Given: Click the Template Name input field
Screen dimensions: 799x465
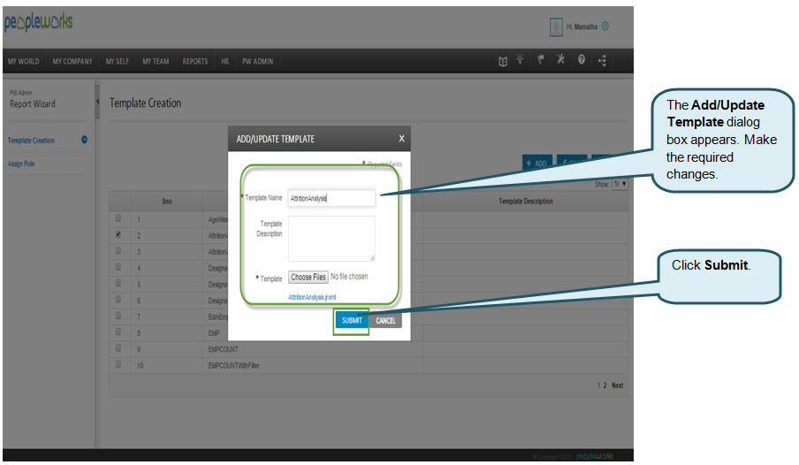Looking at the screenshot, I should pos(331,198).
